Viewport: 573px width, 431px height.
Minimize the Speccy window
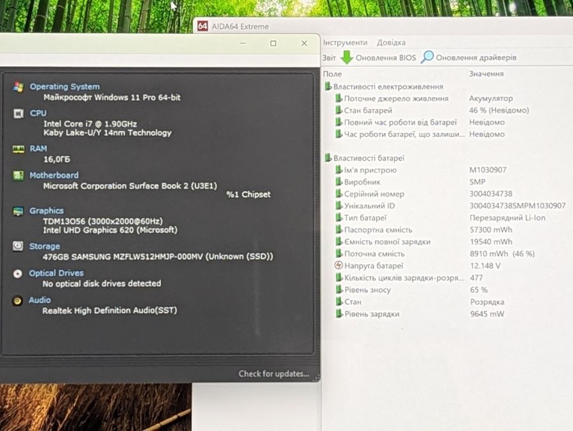[x=243, y=43]
